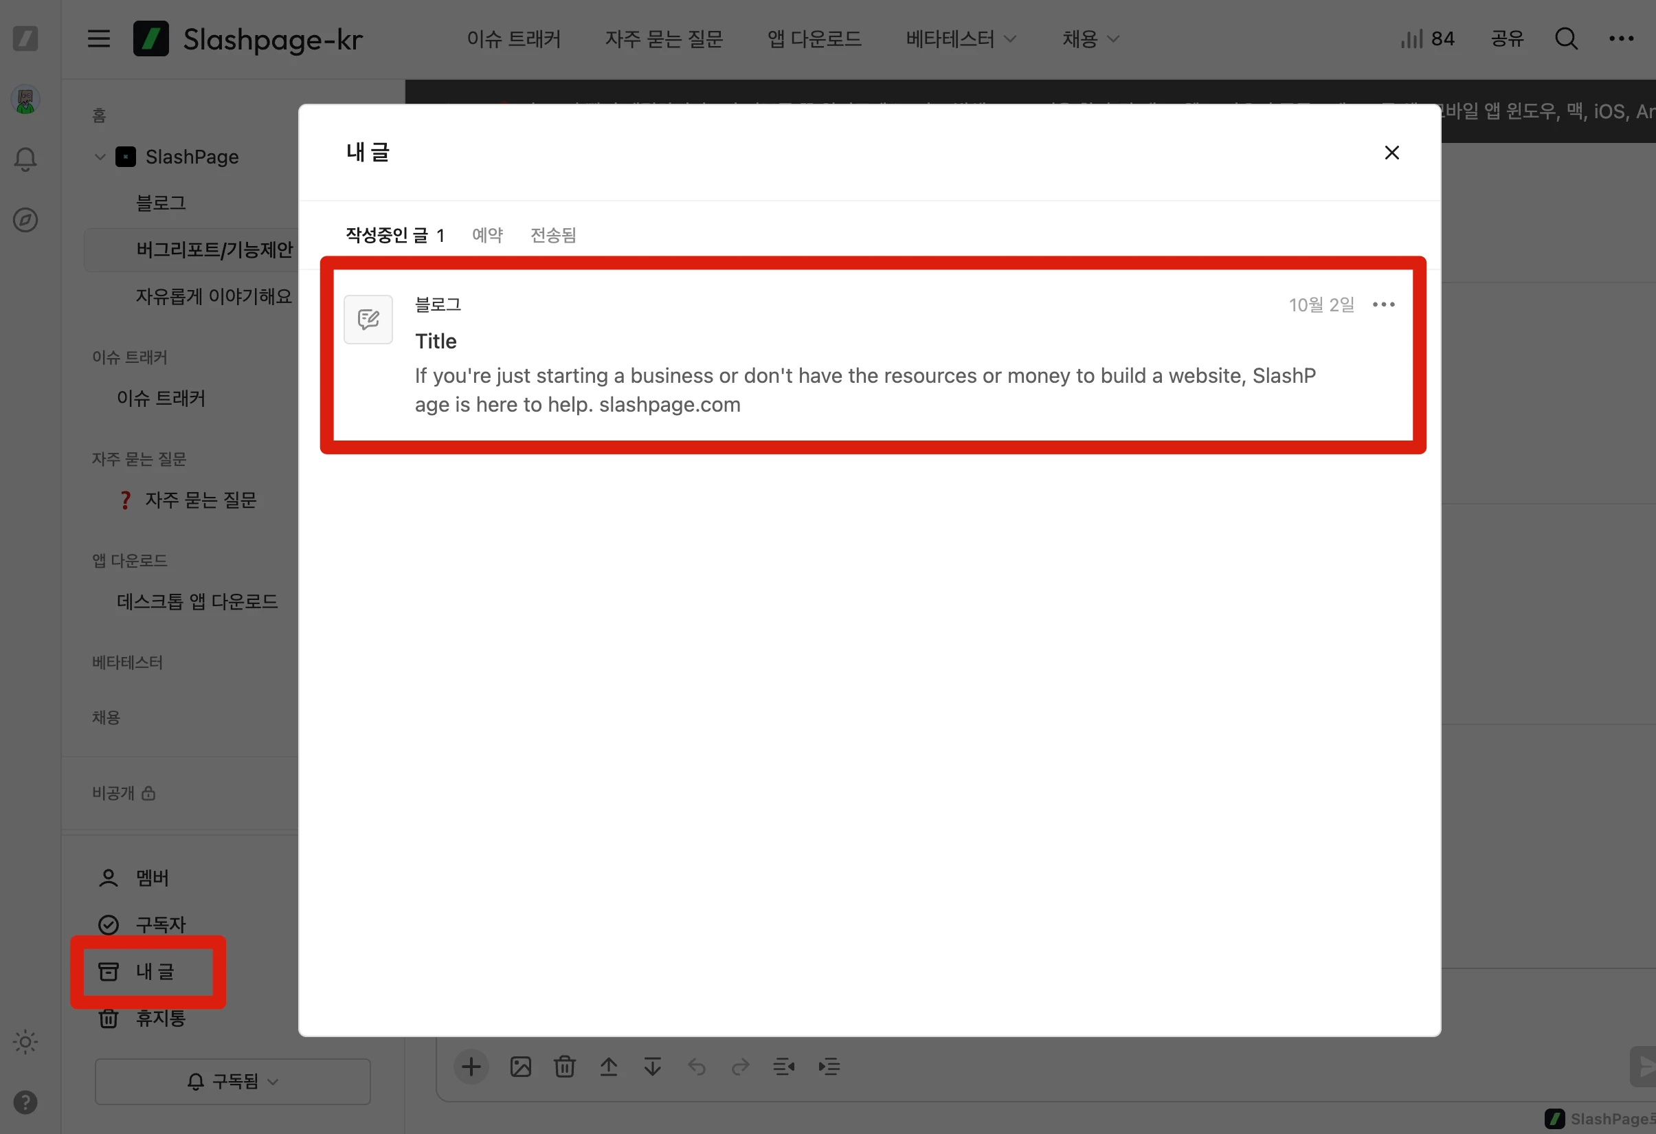
Task: Click the 공유 share button
Action: (1507, 38)
